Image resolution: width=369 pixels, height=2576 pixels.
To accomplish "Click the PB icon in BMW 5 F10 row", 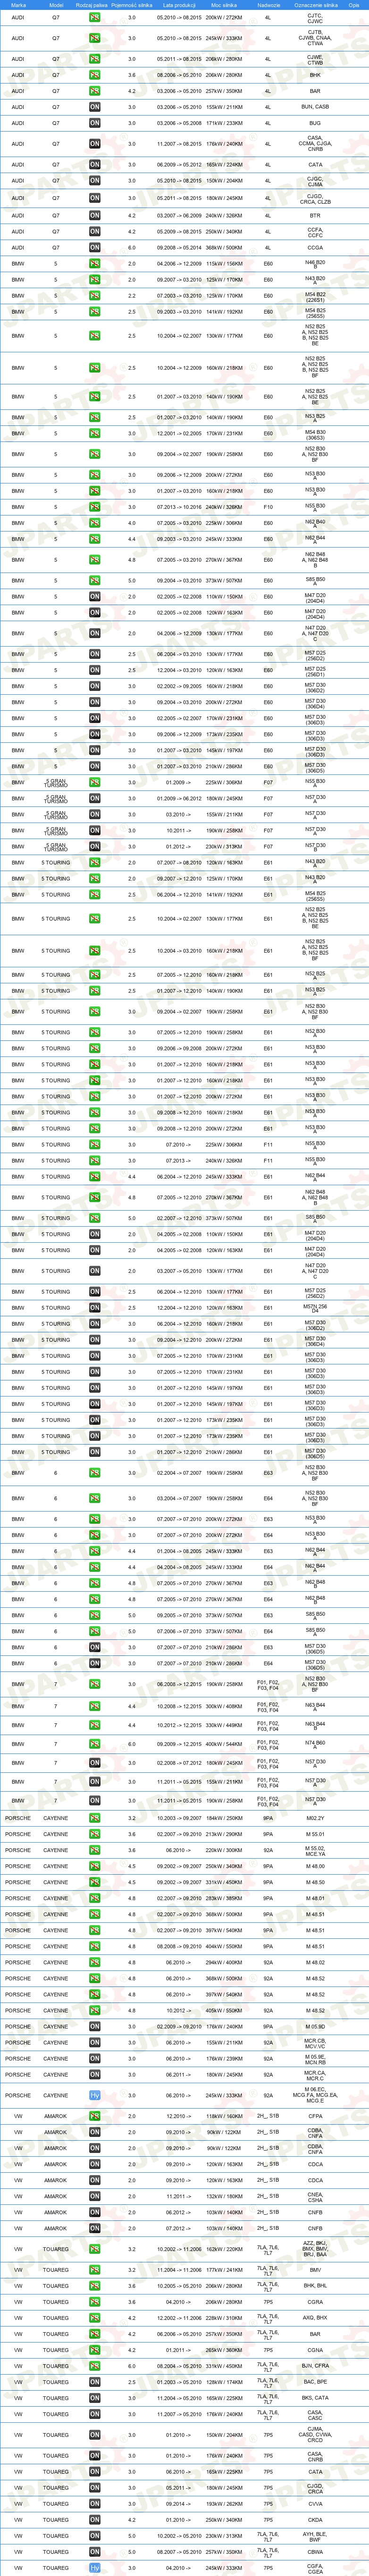I will pos(95,507).
